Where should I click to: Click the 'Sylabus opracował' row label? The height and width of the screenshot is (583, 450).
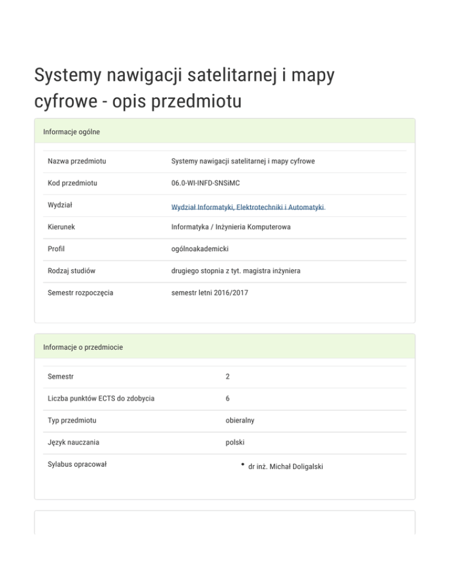77,465
